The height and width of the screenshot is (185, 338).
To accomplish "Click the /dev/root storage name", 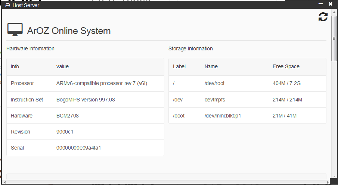I will tap(214, 83).
